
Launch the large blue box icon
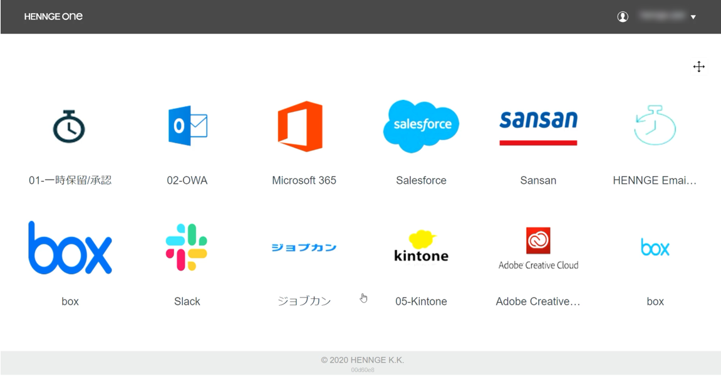coord(70,248)
